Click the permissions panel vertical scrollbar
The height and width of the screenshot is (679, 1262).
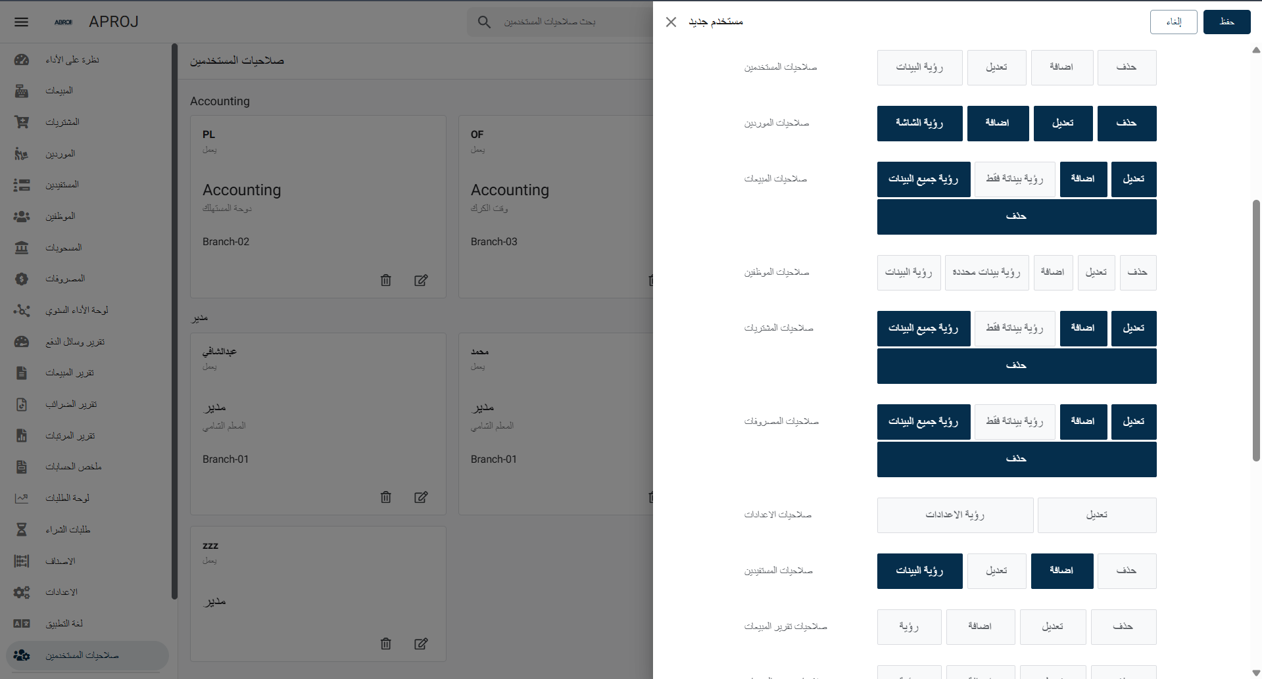pos(1255,329)
